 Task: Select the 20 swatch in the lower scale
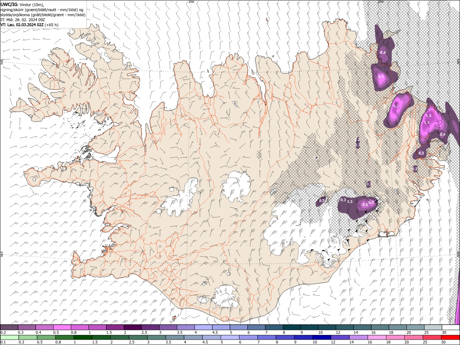(x=414, y=337)
